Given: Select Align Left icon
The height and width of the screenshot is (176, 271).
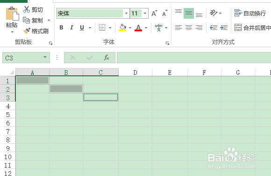Looking at the screenshot, I should coord(178,28).
